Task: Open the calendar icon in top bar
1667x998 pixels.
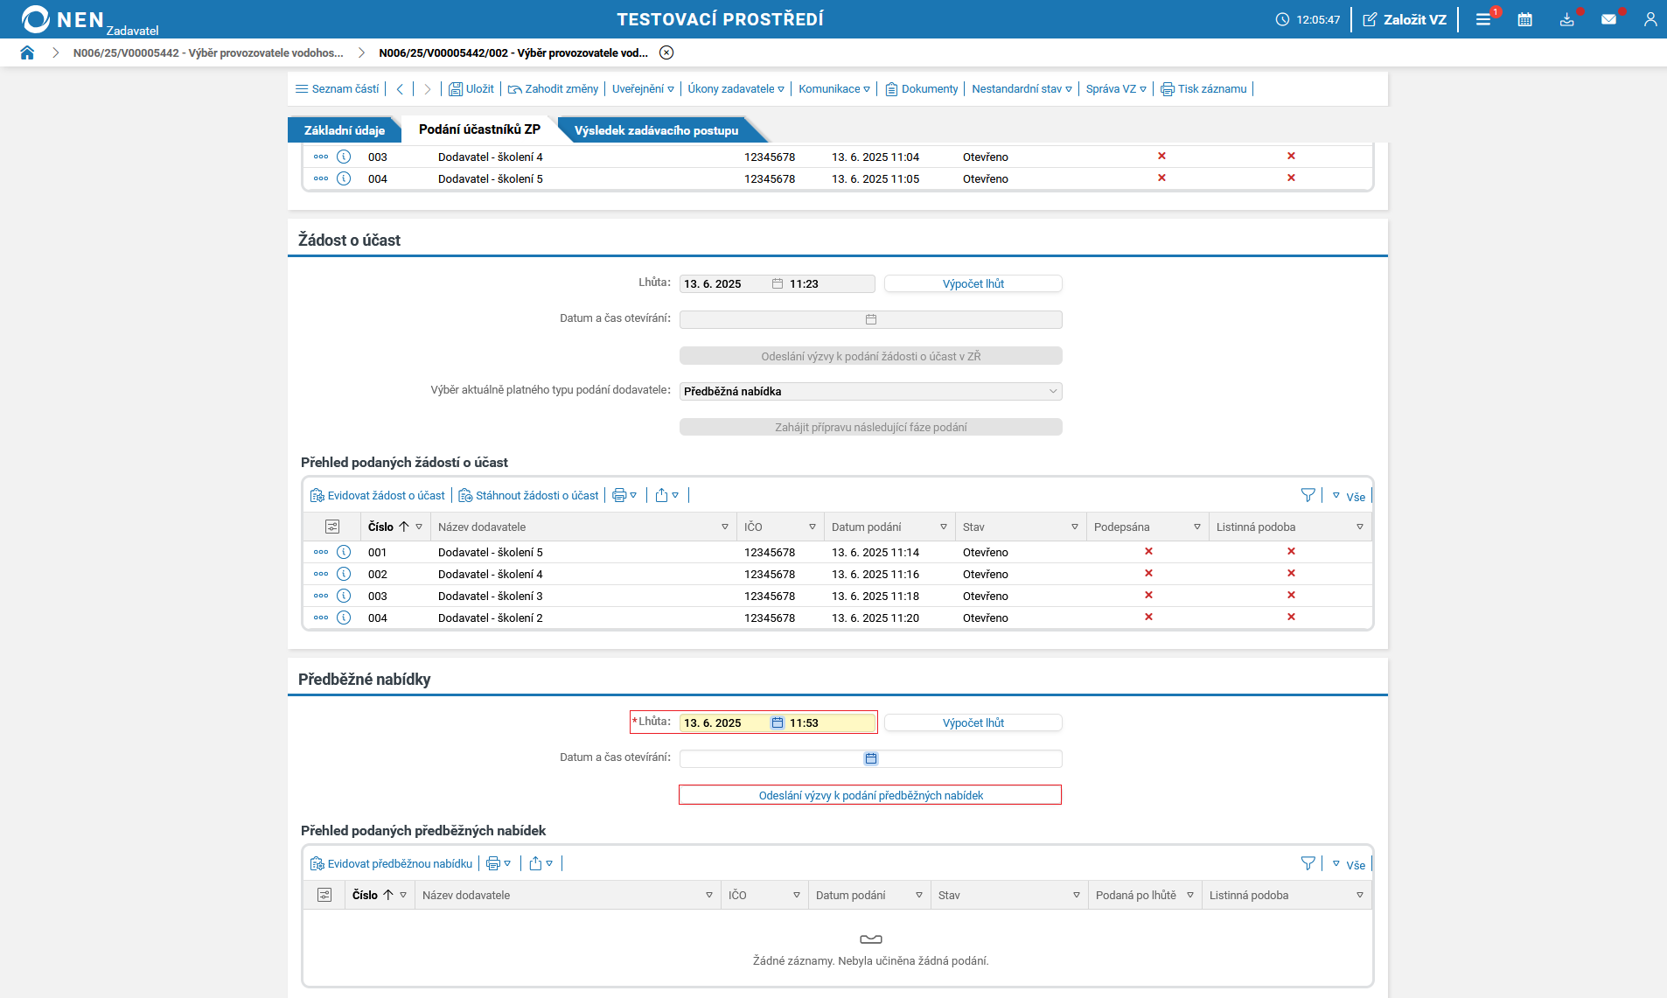Action: pos(1524,19)
